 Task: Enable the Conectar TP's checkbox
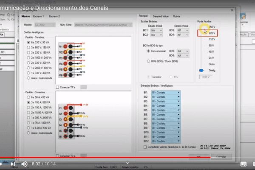[58, 87]
